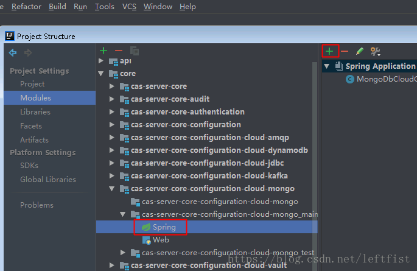Viewport: 417px width, 271px height.
Task: Expand cas-server-core-configuration-cloud-amqp module
Action: coord(112,138)
